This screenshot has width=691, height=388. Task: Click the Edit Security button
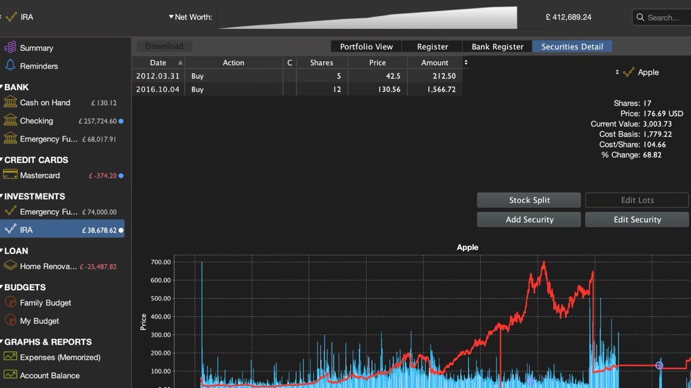click(637, 219)
